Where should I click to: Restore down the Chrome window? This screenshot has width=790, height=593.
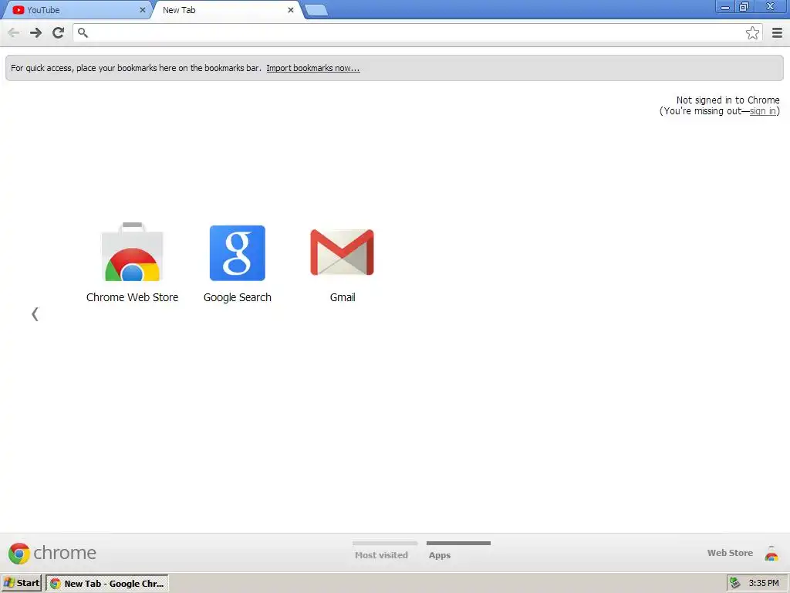744,7
